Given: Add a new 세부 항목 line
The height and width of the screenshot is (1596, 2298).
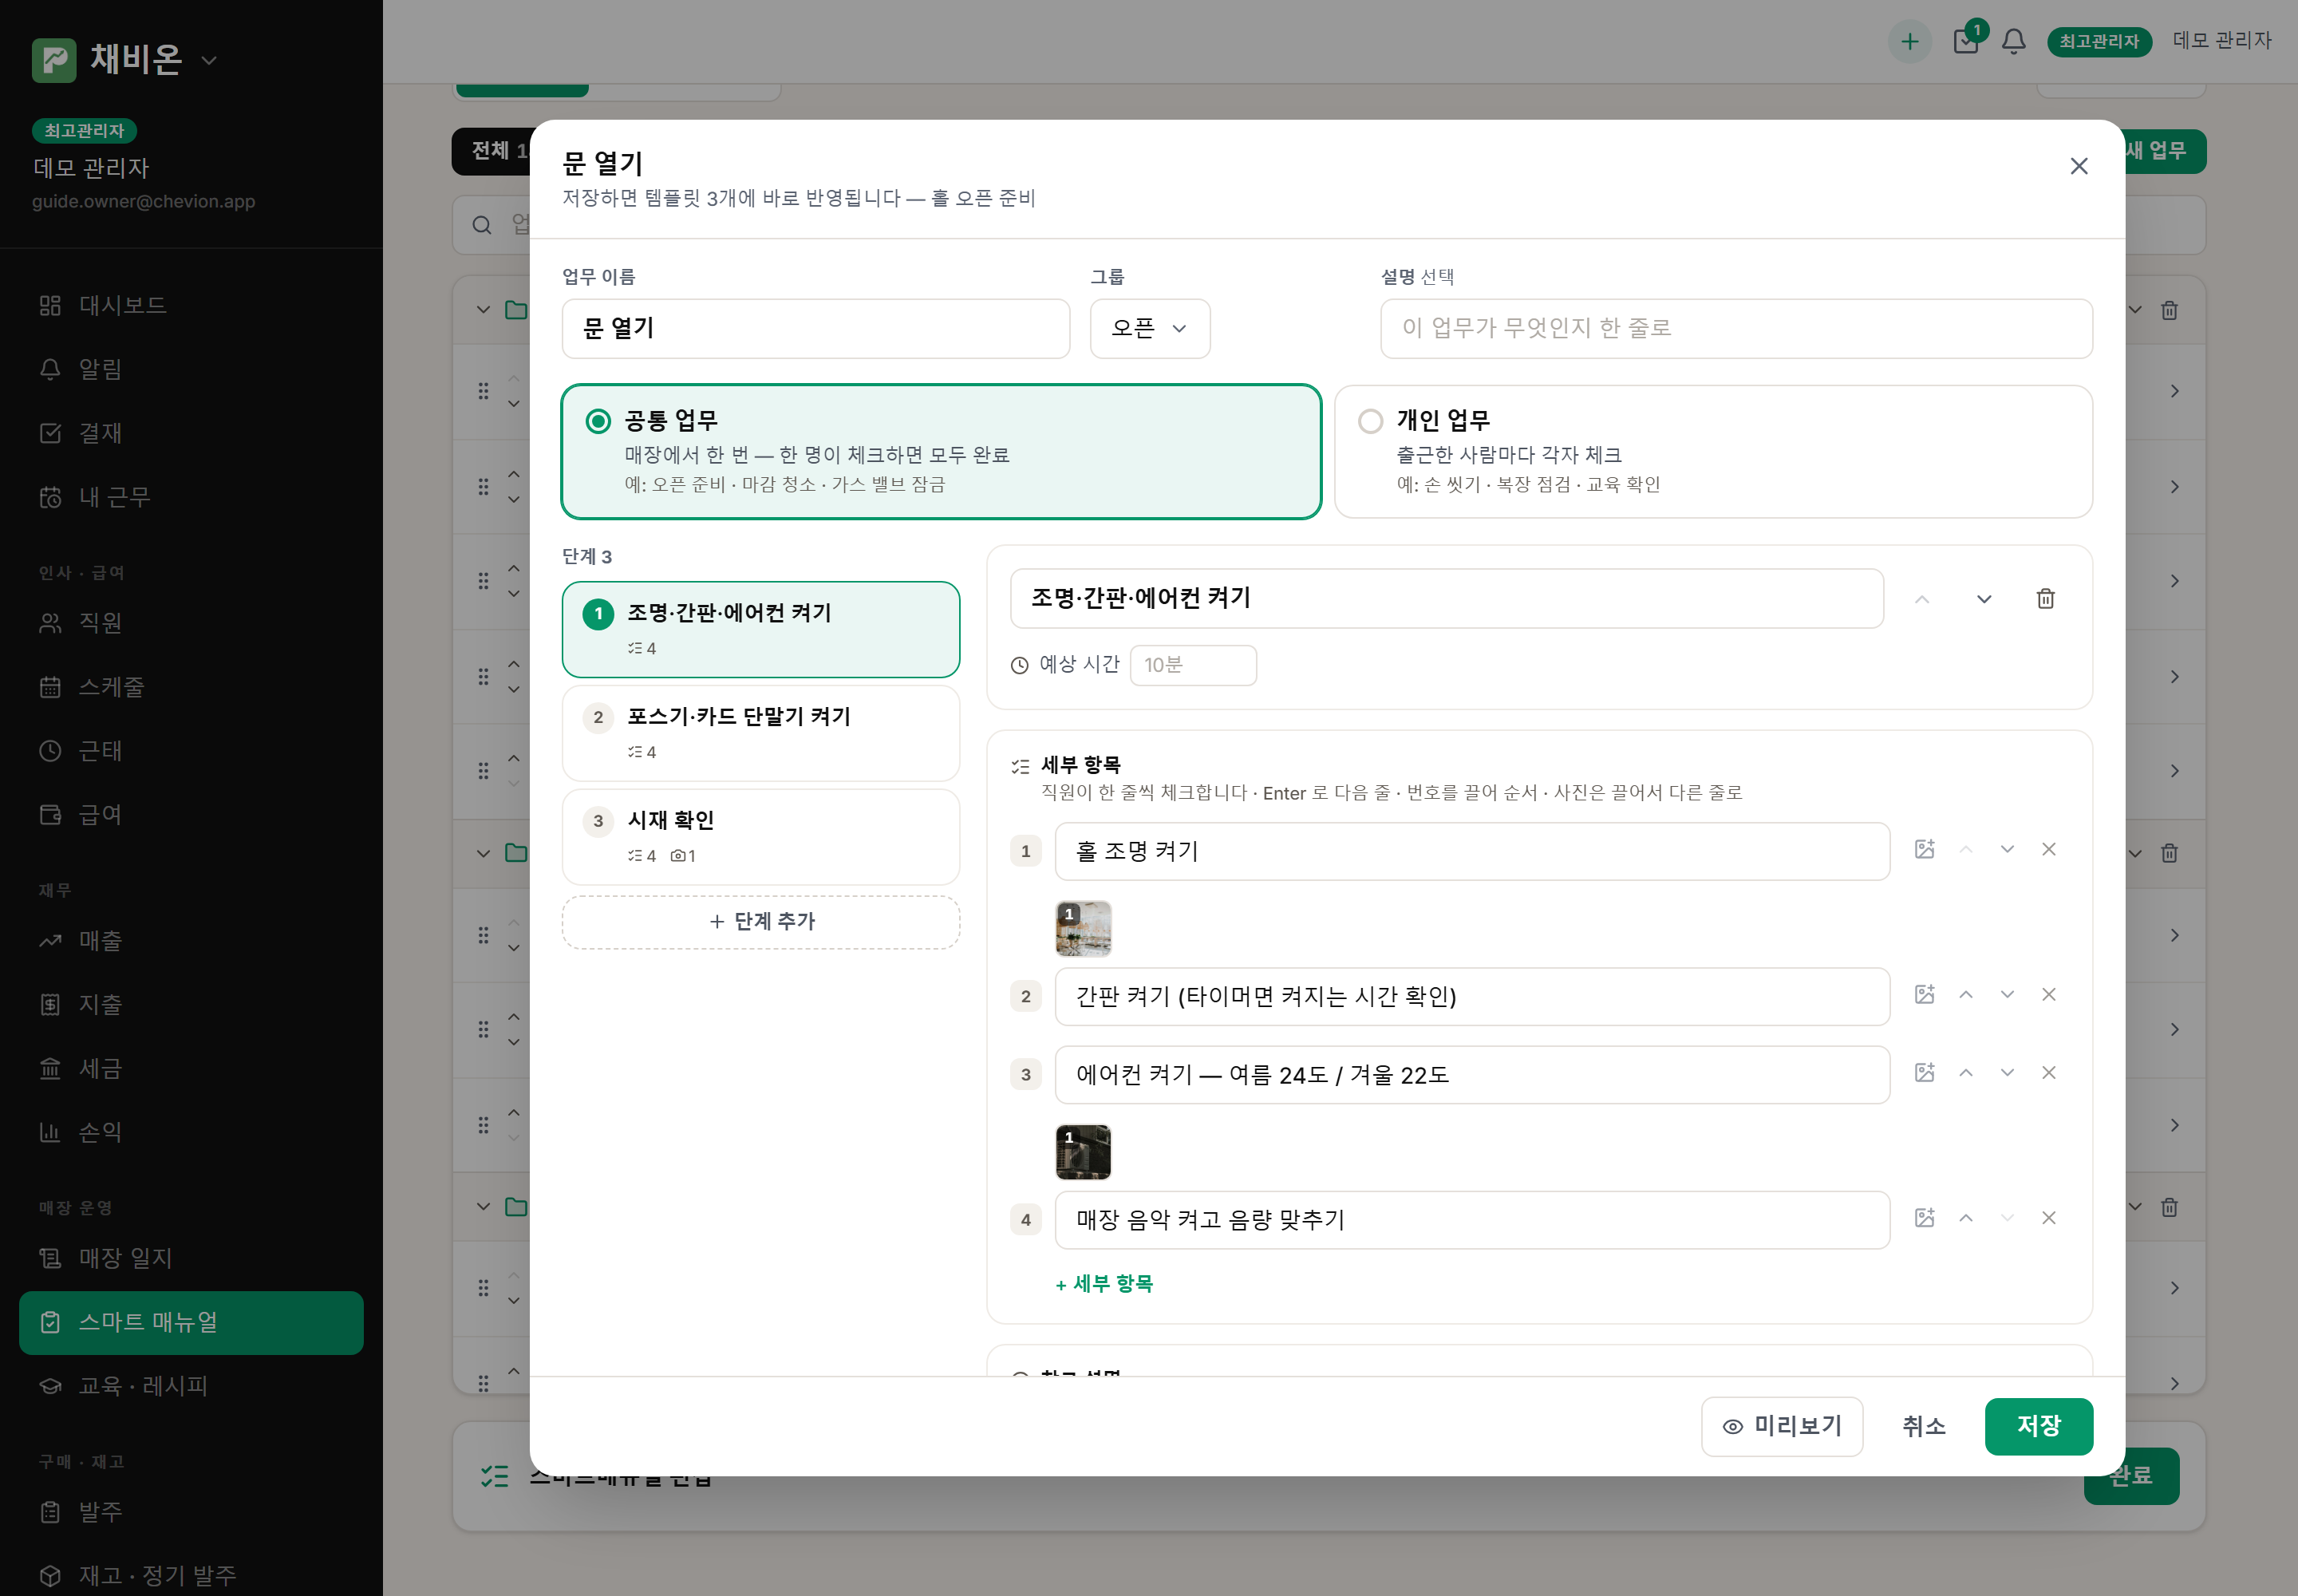Looking at the screenshot, I should point(1104,1283).
